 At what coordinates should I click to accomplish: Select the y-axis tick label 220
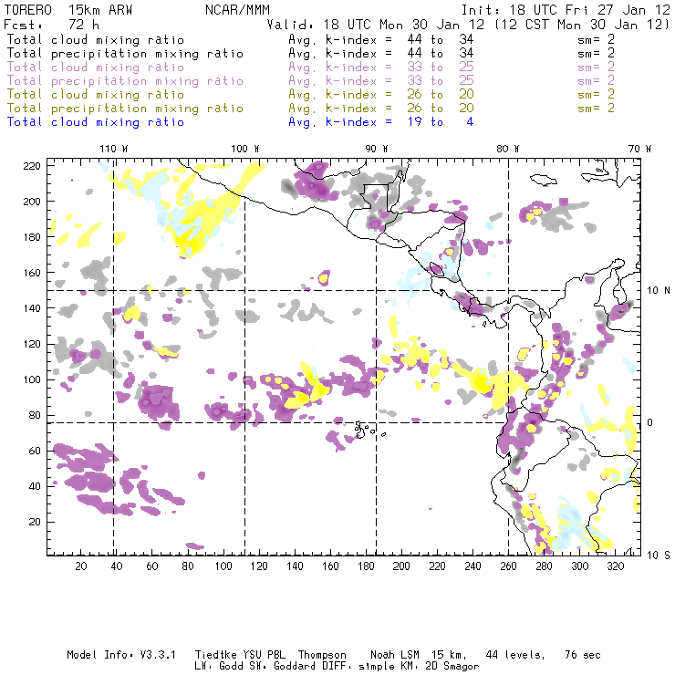tap(34, 165)
